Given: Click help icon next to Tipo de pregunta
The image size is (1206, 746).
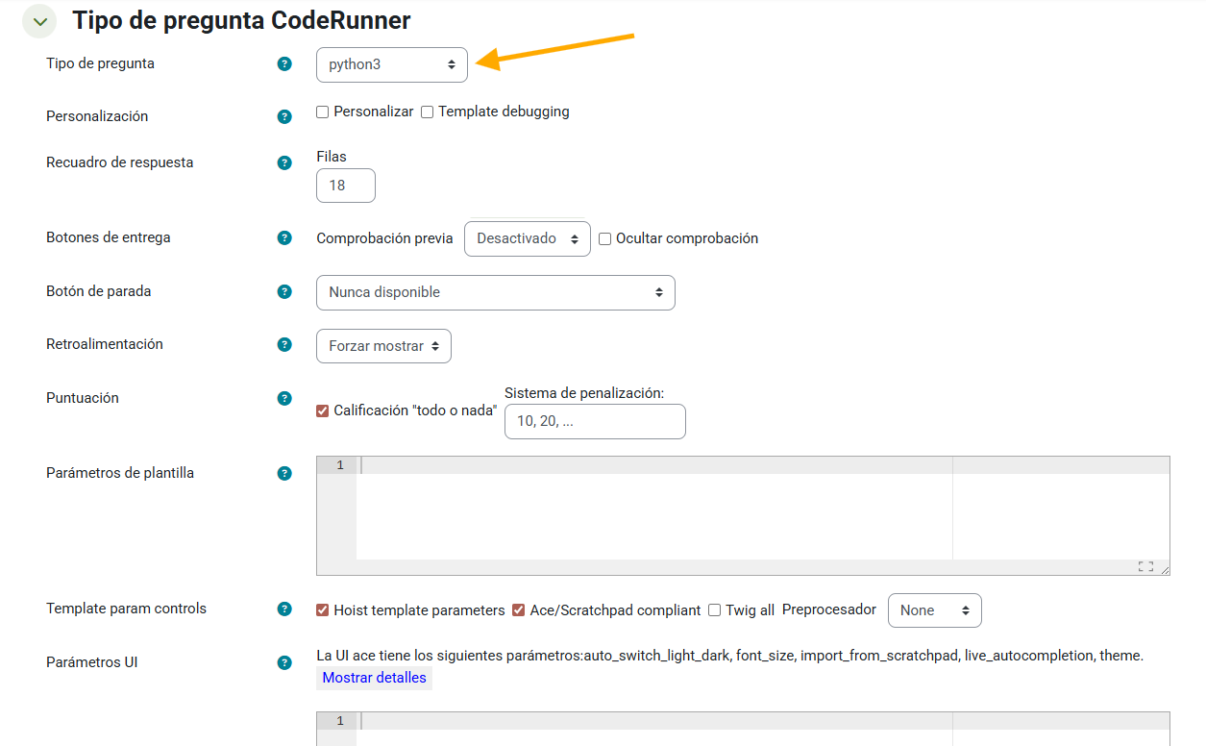Looking at the screenshot, I should pos(284,64).
